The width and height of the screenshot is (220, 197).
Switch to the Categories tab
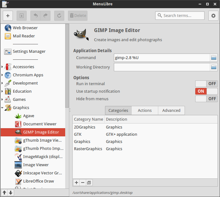[x=118, y=111]
